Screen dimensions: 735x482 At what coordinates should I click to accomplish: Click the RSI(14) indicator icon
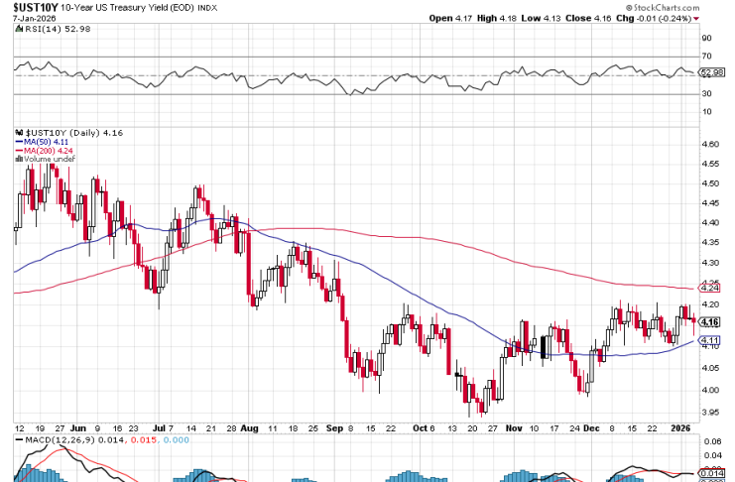click(18, 30)
